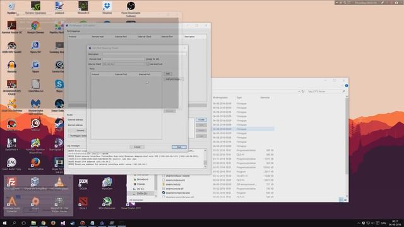Open the Audacity desktop icon
Image resolution: width=404 pixels, height=227 pixels.
(11, 66)
